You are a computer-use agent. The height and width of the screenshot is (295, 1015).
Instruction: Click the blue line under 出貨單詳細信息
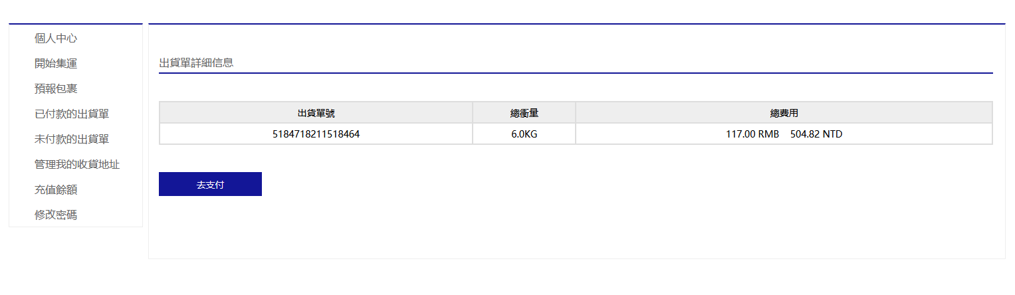point(576,72)
